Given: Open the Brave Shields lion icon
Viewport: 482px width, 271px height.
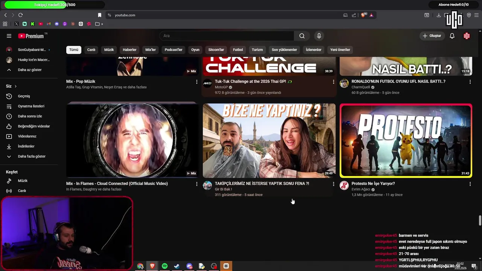Looking at the screenshot, I should pyautogui.click(x=363, y=15).
